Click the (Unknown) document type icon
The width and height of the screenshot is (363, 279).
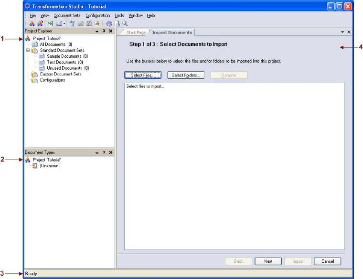pyautogui.click(x=34, y=166)
